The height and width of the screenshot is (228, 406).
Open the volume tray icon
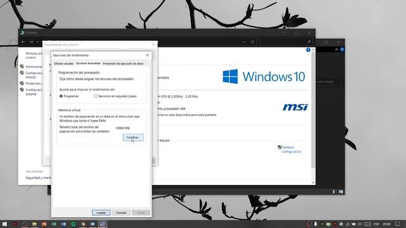pyautogui.click(x=360, y=224)
